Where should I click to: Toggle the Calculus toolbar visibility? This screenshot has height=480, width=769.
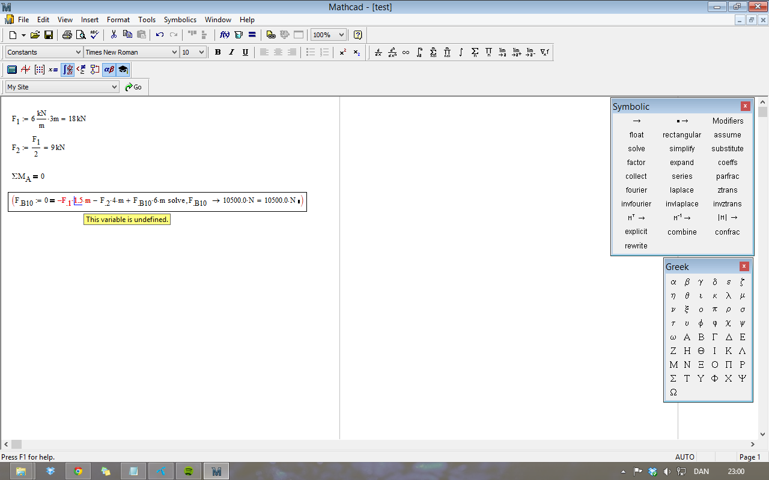click(67, 70)
